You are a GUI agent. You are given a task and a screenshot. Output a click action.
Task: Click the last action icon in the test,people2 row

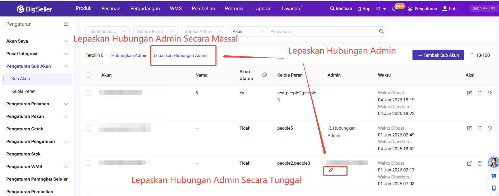point(490,93)
